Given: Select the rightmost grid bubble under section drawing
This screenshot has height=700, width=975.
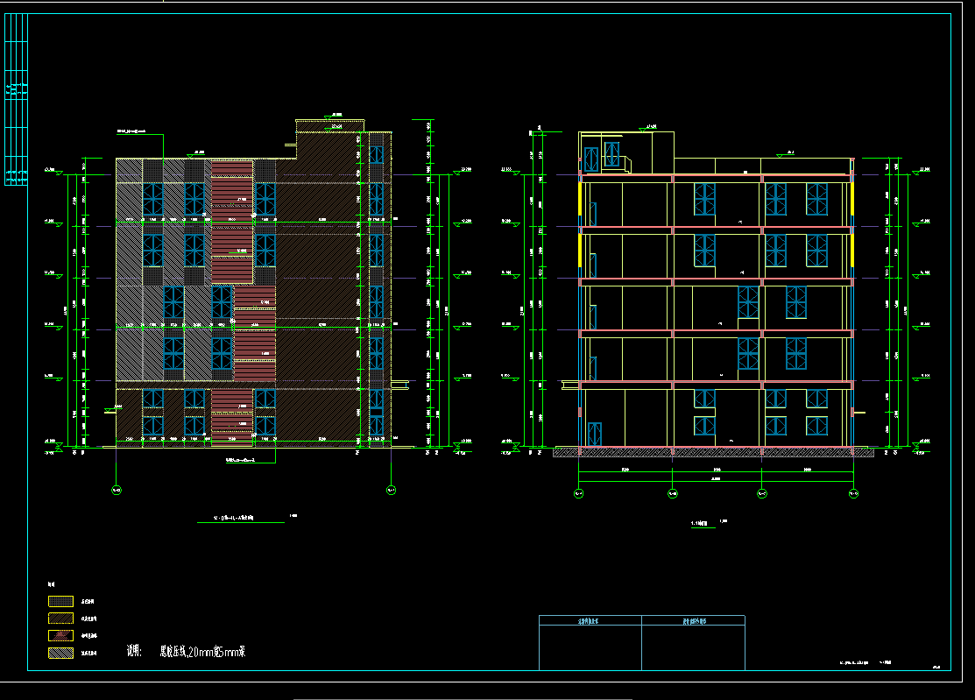Looking at the screenshot, I should click(854, 494).
